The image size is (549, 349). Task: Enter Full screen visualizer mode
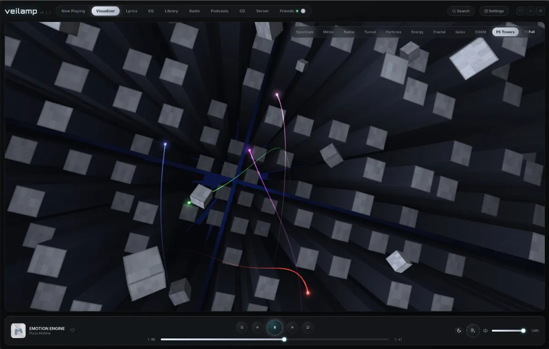[529, 32]
